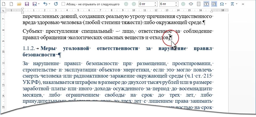256x117 pixels.
Task: Open the Undo history dropdown arrow
Action: [50, 4]
